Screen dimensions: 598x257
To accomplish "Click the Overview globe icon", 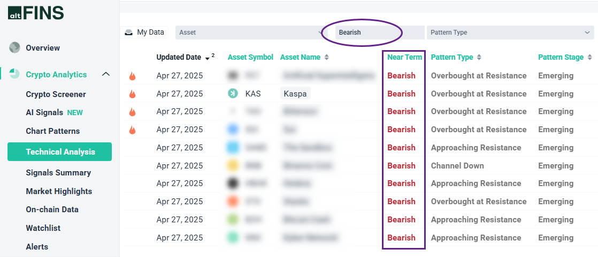I will (14, 47).
